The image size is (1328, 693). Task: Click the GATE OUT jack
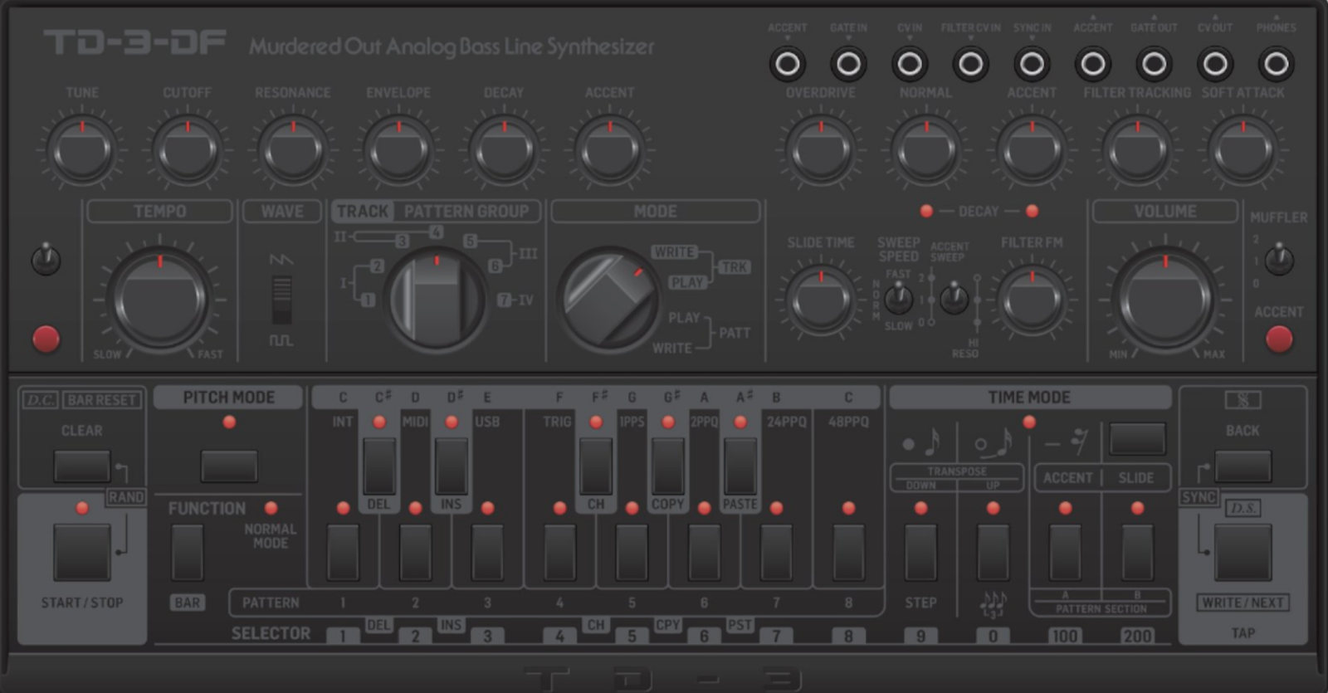point(1154,64)
